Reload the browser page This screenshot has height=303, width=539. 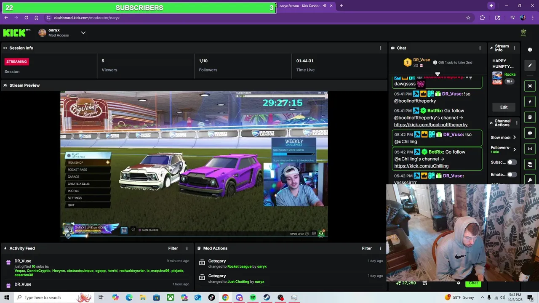click(26, 18)
